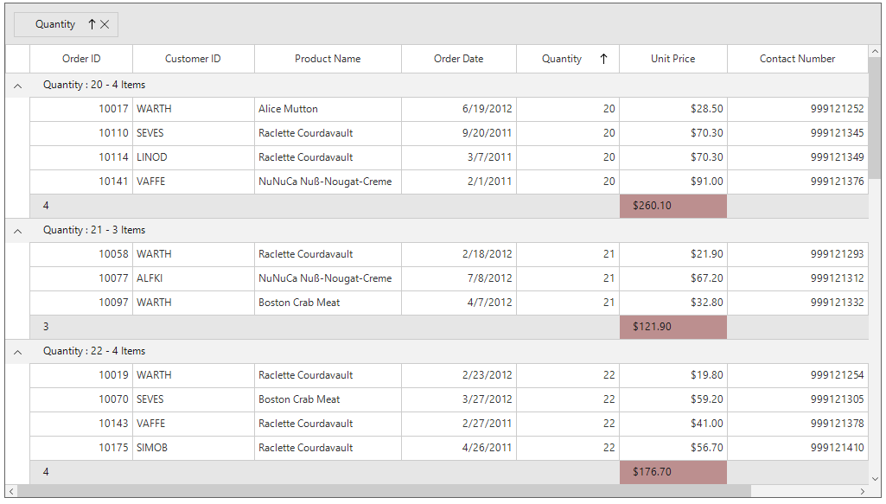This screenshot has height=504, width=886.
Task: Open order 10017 via its Order ID link
Action: click(x=113, y=108)
